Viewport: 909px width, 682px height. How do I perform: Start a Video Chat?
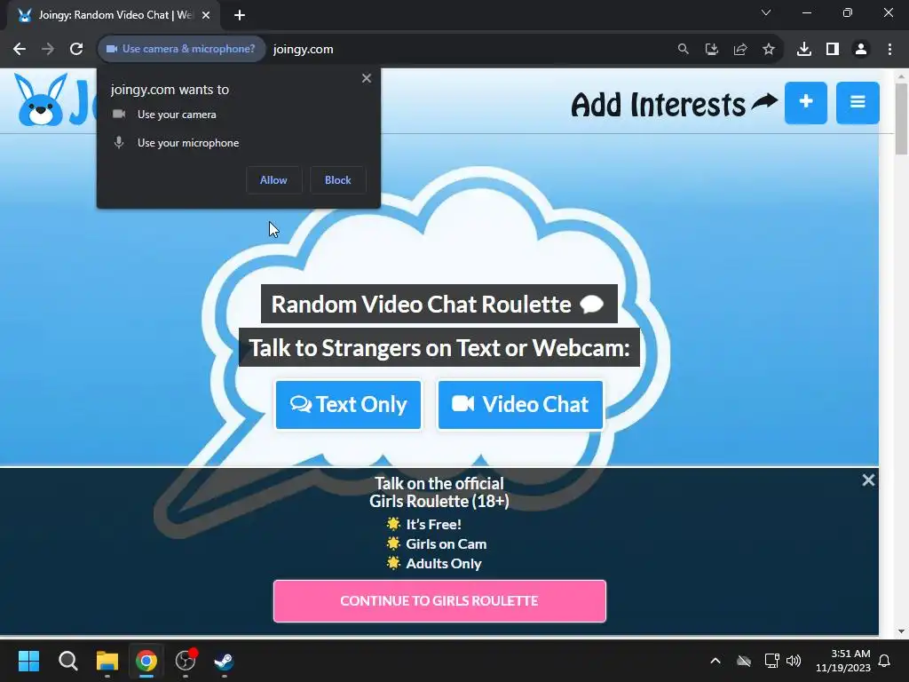point(520,405)
